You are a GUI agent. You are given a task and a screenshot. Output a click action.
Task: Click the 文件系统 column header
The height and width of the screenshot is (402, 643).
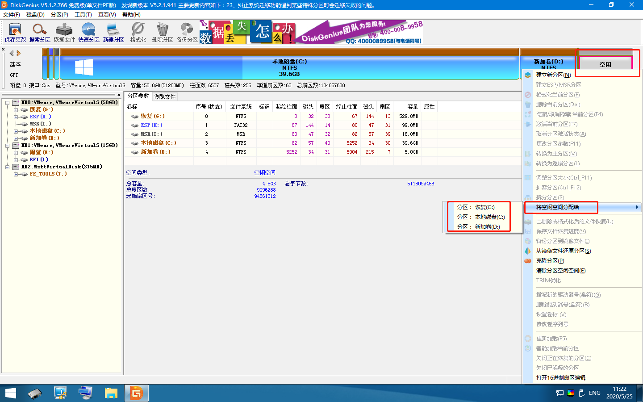click(x=241, y=107)
